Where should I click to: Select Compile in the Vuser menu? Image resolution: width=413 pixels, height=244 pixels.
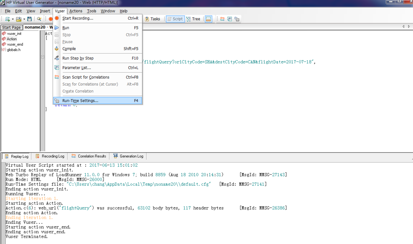coord(98,49)
